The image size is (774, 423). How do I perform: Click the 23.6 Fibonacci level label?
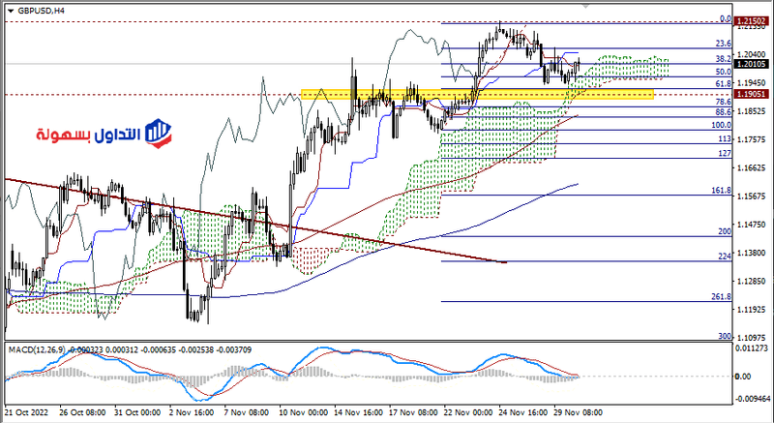click(722, 44)
